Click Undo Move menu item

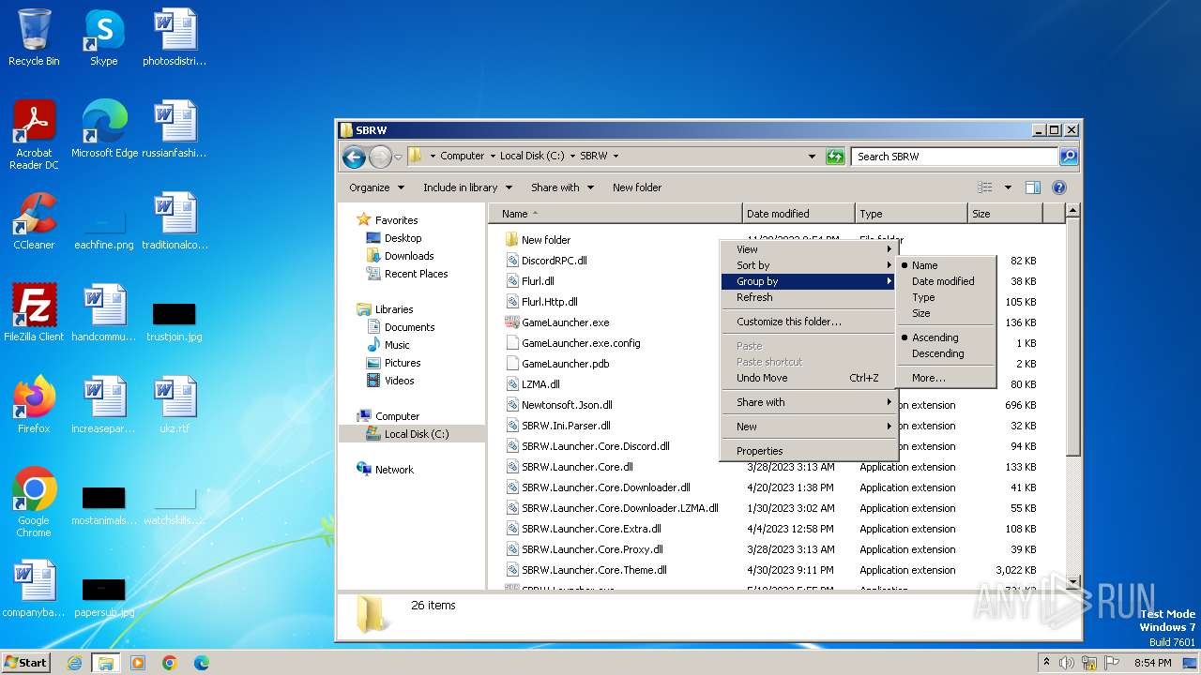click(x=809, y=378)
